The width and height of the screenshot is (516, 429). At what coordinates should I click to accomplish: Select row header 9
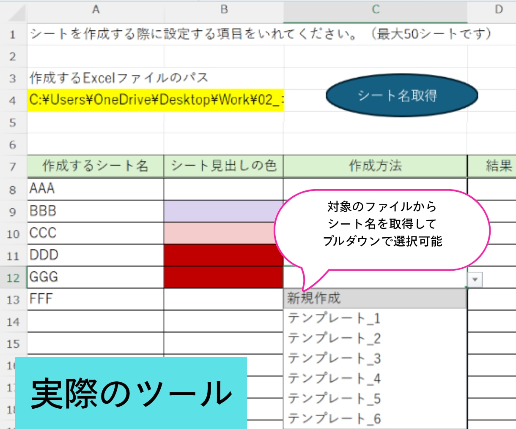pyautogui.click(x=13, y=211)
